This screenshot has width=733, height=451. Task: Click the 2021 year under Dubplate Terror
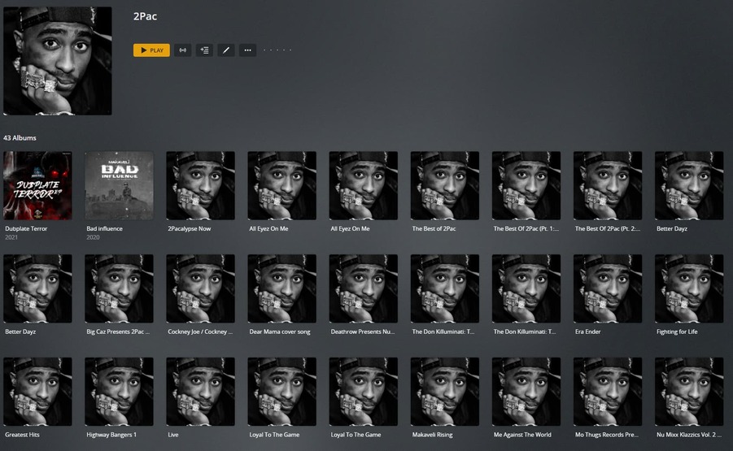pos(11,237)
